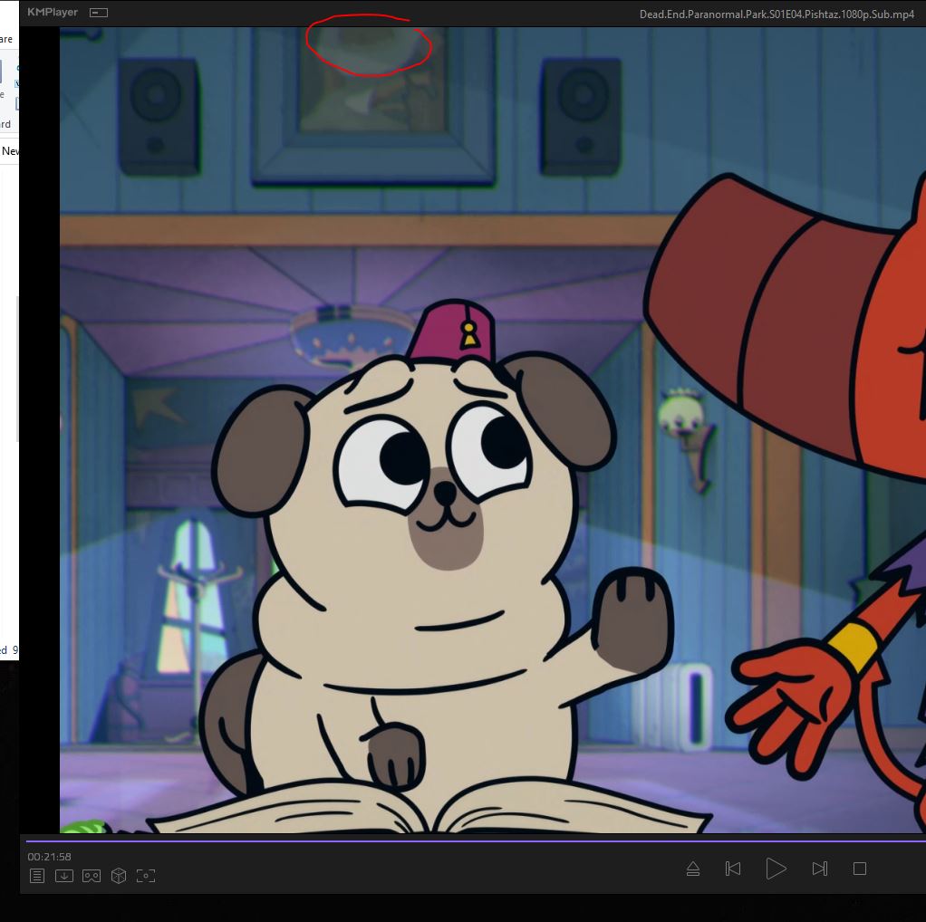Skip to the next track
Viewport: 926px width, 922px height.
click(x=819, y=869)
